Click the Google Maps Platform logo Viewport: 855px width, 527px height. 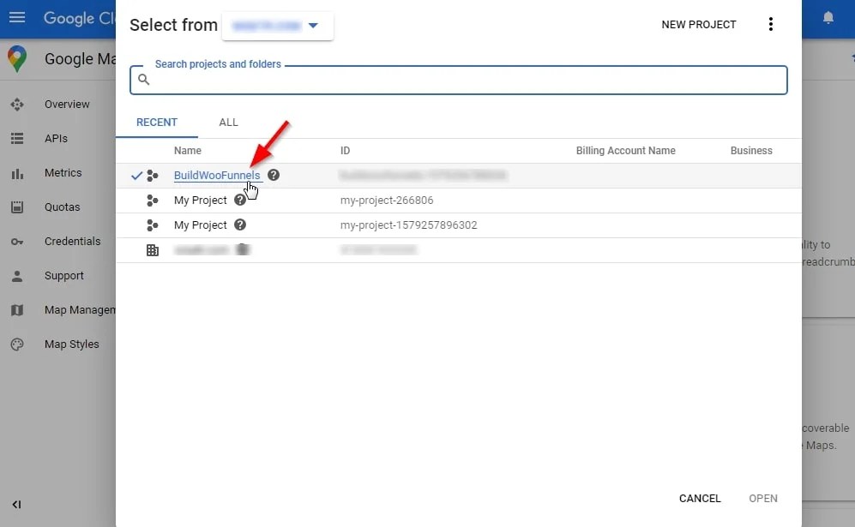click(17, 59)
